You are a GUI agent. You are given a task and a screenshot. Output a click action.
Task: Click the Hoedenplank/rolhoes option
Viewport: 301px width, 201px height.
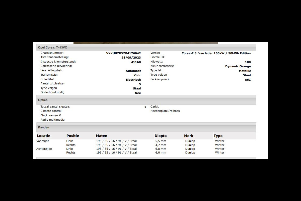(165, 111)
